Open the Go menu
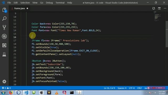 (41, 3)
